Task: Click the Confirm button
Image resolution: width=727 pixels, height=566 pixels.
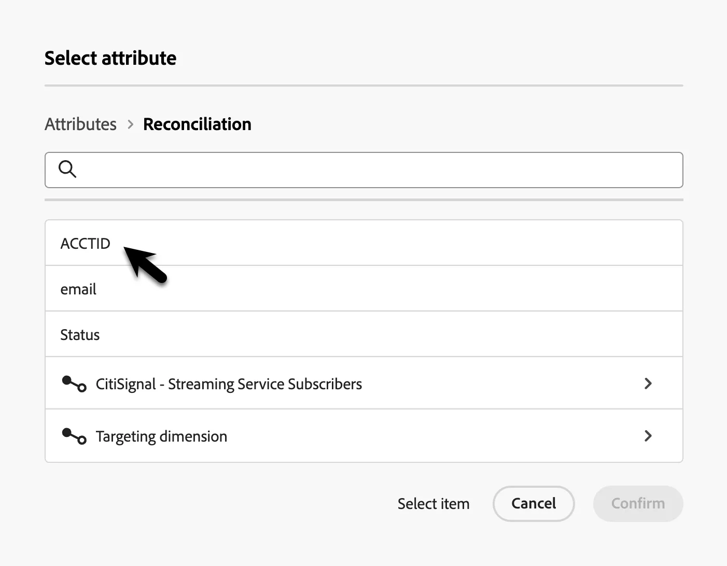Action: 638,504
